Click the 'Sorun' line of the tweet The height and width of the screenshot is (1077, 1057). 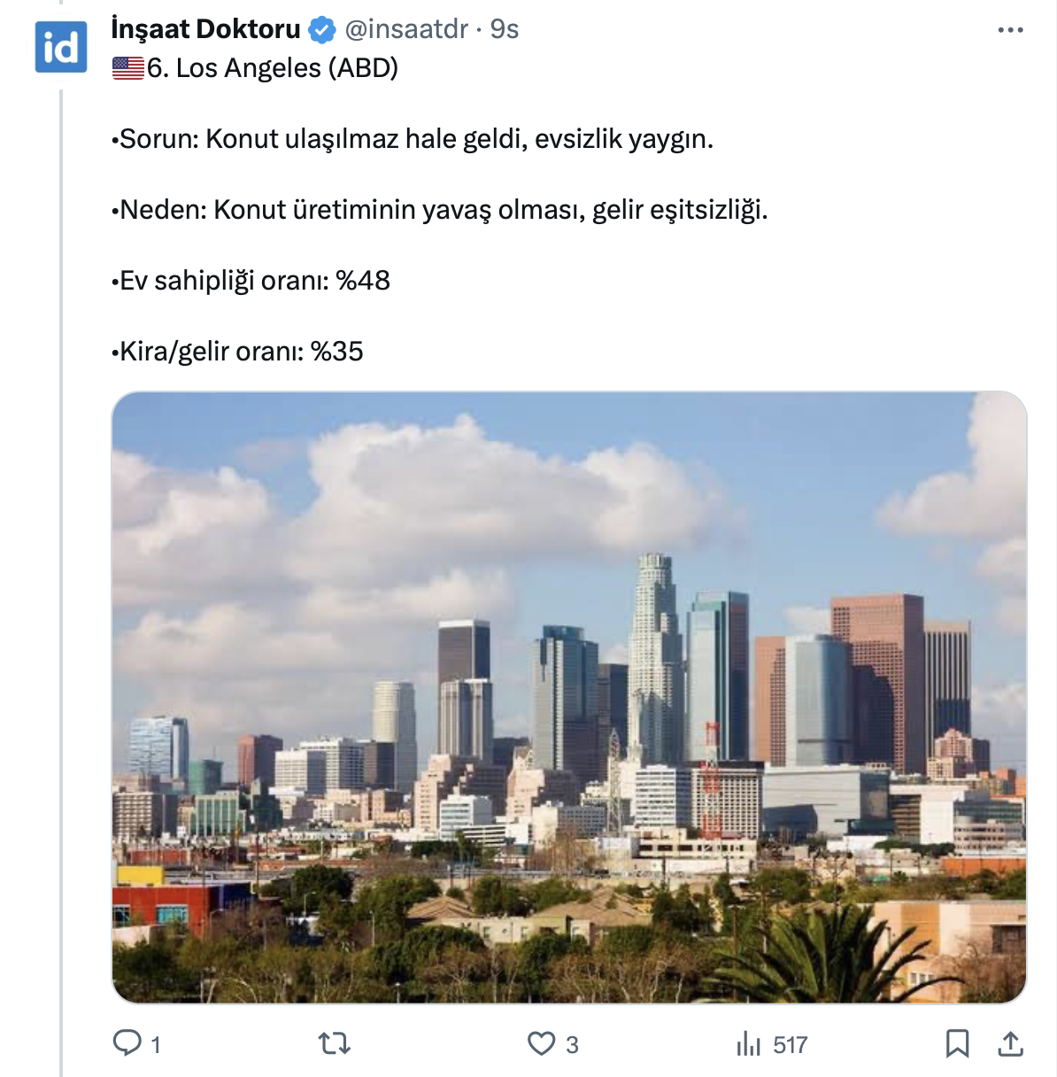pyautogui.click(x=413, y=139)
